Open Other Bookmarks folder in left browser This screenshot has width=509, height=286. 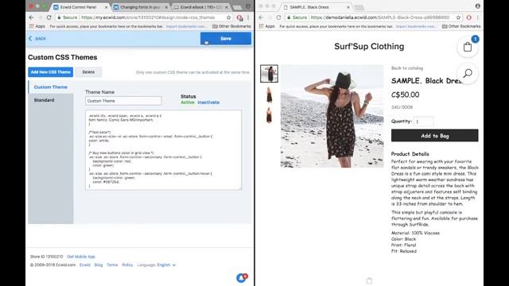pos(231,26)
